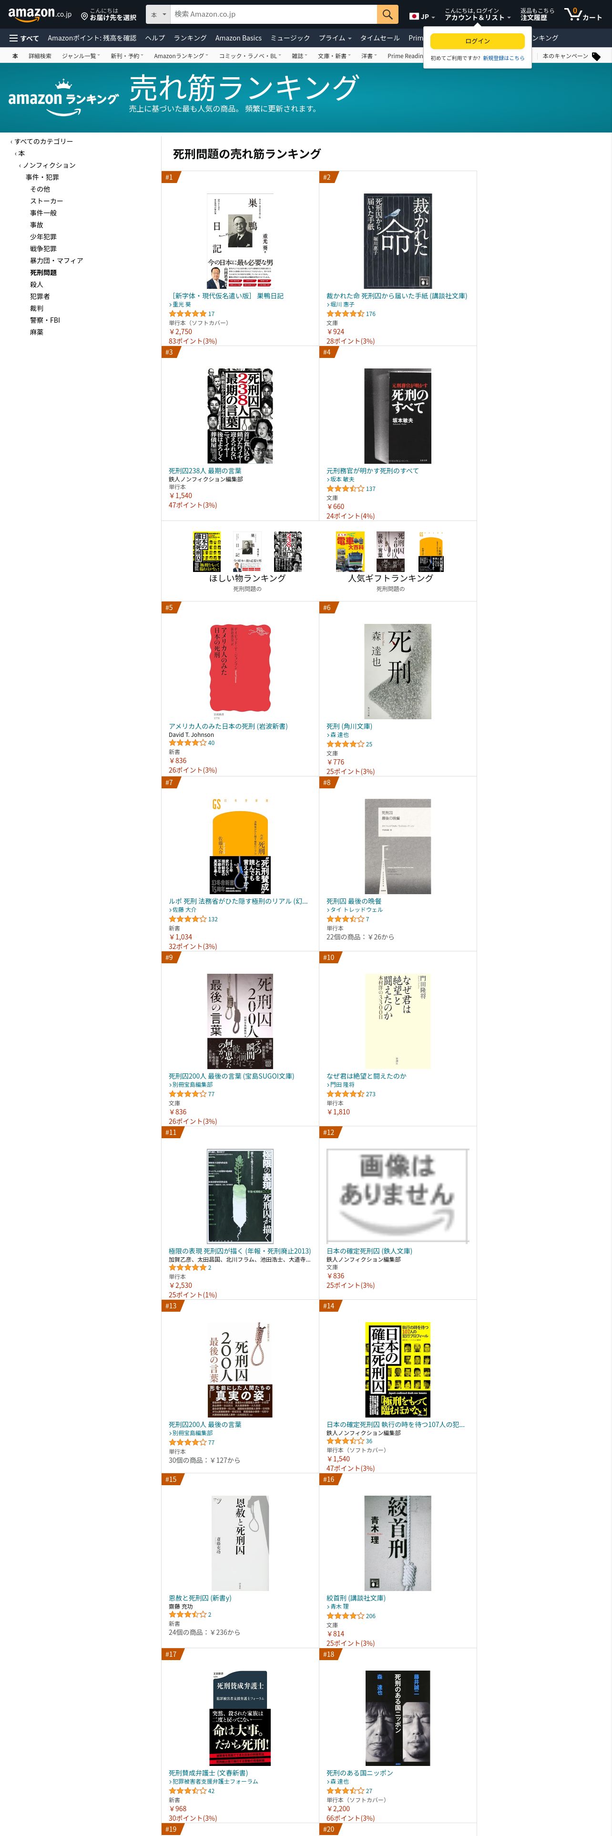Open the 本 search category dropdown
Viewport: 612px width, 1836px height.
click(x=158, y=14)
